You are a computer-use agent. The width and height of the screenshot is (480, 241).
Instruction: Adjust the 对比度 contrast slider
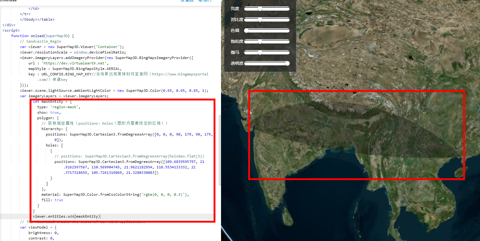pos(267,20)
